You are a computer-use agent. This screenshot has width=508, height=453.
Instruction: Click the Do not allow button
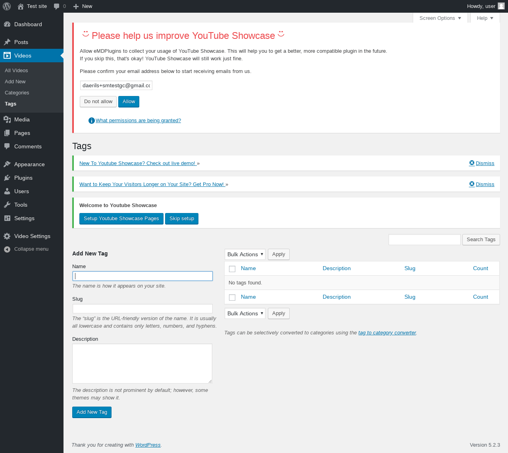coord(98,102)
